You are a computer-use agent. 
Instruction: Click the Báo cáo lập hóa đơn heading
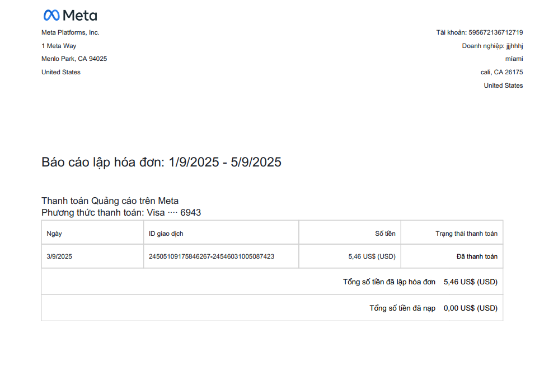click(x=161, y=162)
